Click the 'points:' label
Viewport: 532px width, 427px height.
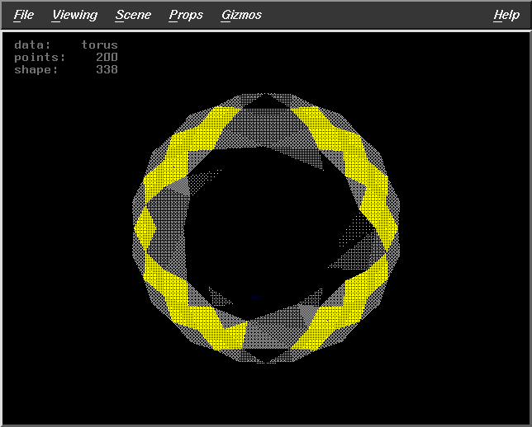(40, 57)
